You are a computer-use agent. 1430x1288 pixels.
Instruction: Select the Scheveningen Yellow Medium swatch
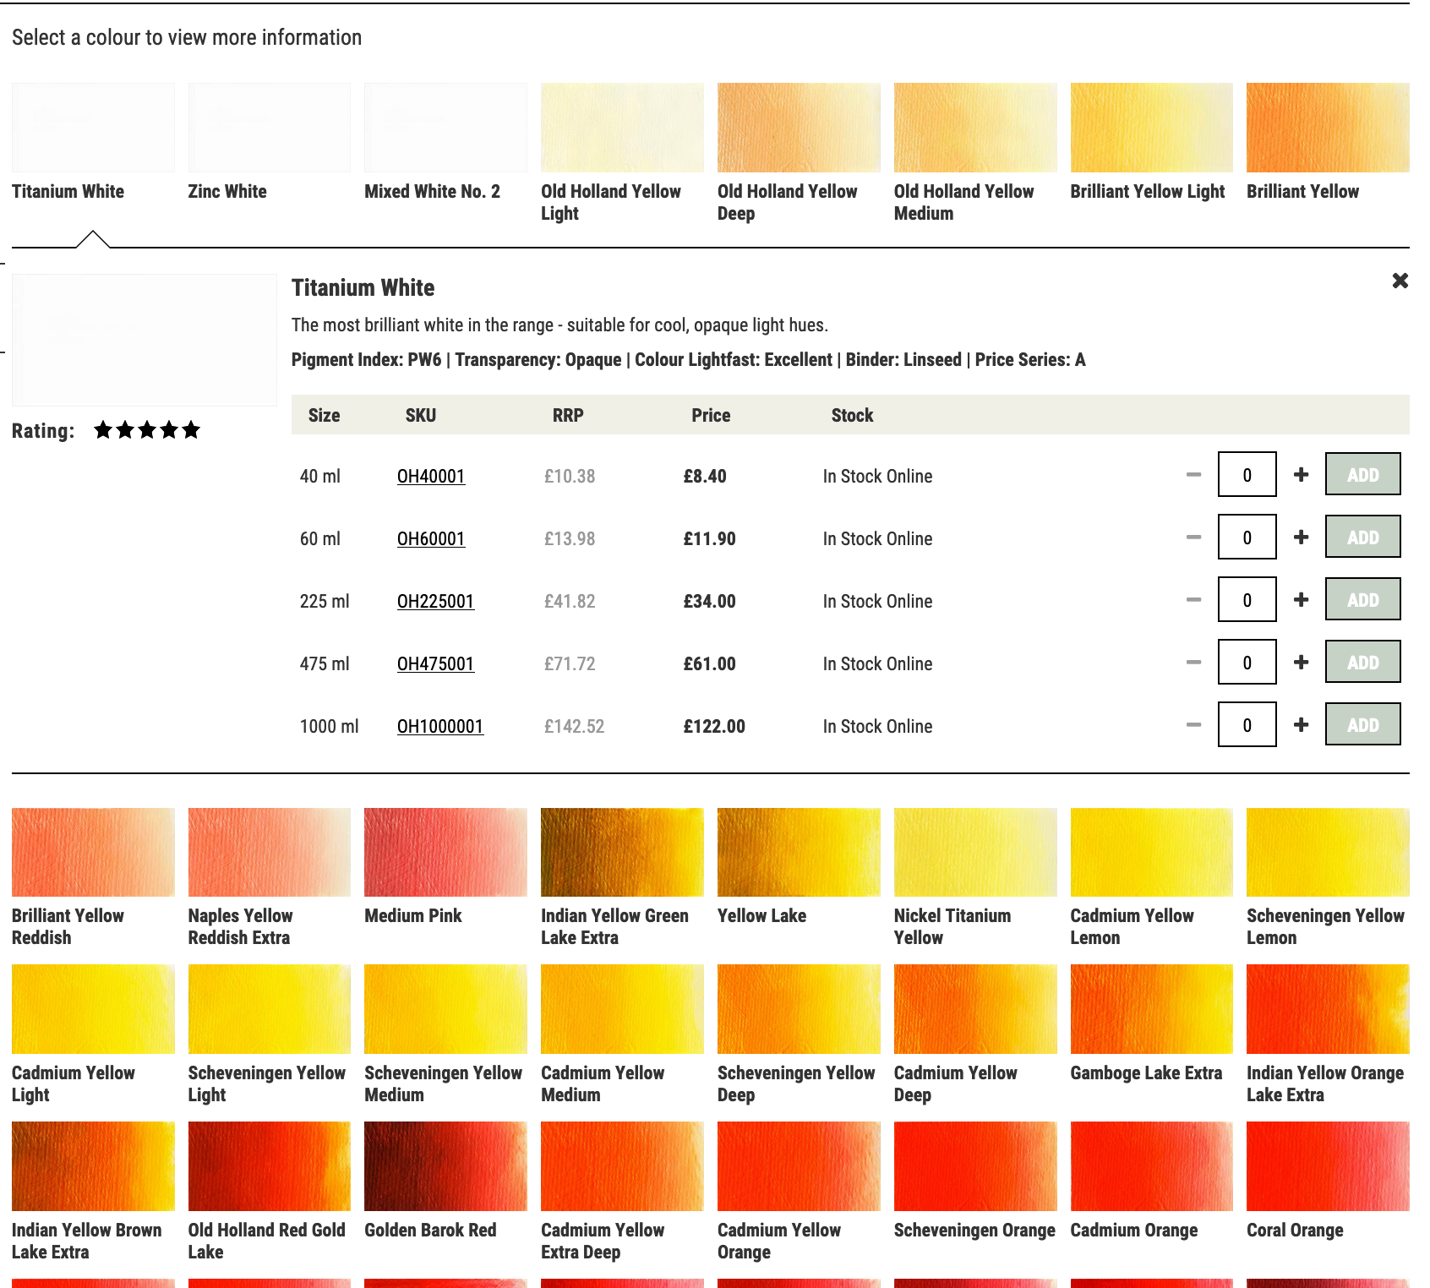pos(445,1009)
